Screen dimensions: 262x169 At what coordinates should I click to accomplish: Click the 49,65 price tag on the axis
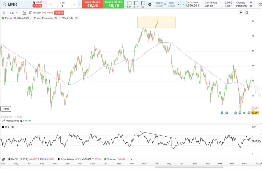coord(254,113)
